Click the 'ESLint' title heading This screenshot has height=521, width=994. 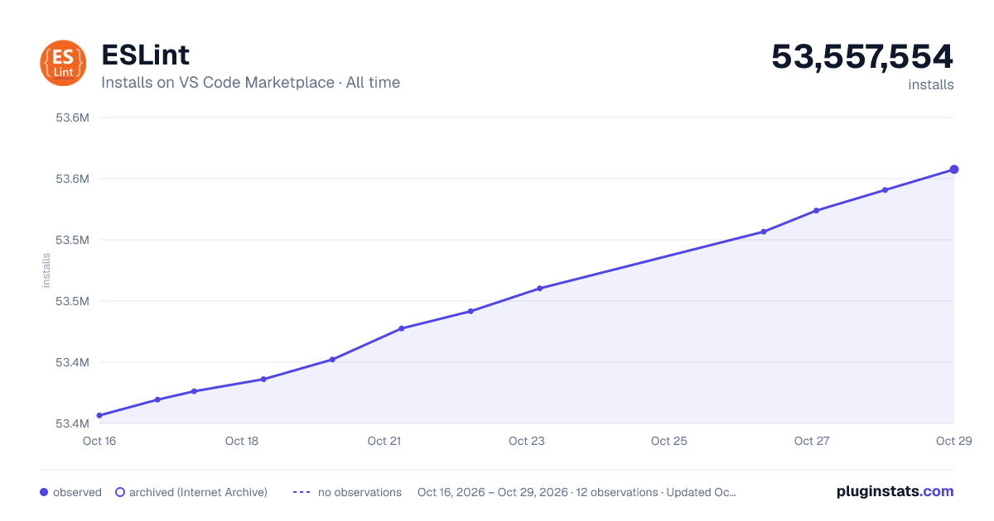146,55
